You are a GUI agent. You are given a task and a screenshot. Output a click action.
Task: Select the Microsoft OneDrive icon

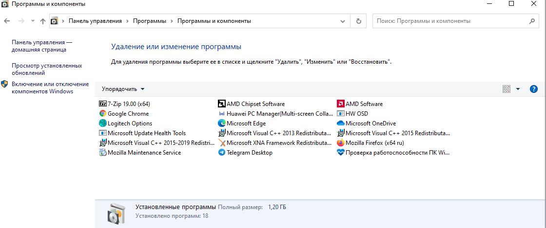341,123
